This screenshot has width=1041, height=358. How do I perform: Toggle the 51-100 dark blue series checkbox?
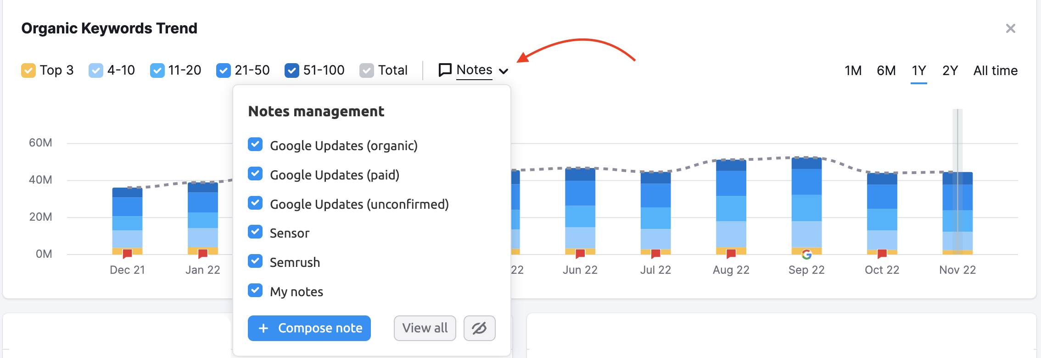tap(292, 71)
